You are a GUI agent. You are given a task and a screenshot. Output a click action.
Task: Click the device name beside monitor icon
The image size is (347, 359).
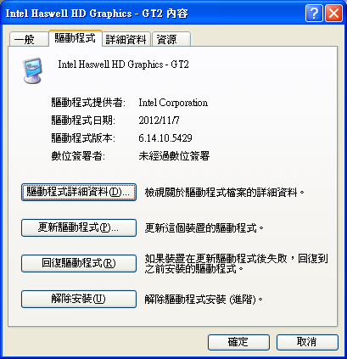tap(123, 65)
